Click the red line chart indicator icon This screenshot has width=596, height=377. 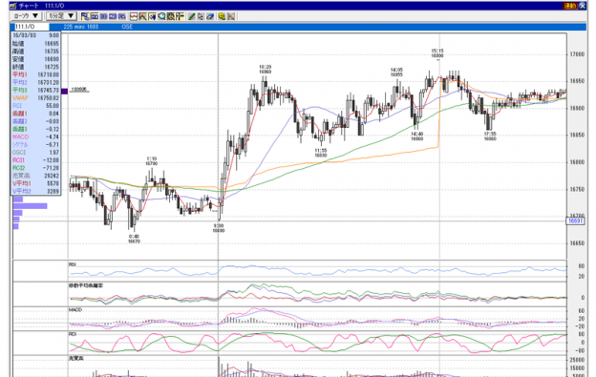[134, 16]
